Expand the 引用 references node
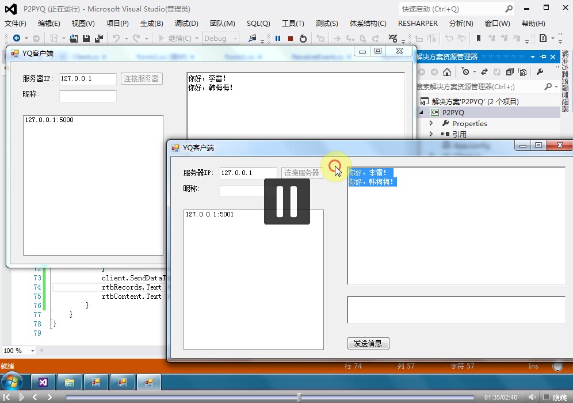This screenshot has width=573, height=403. coord(431,134)
